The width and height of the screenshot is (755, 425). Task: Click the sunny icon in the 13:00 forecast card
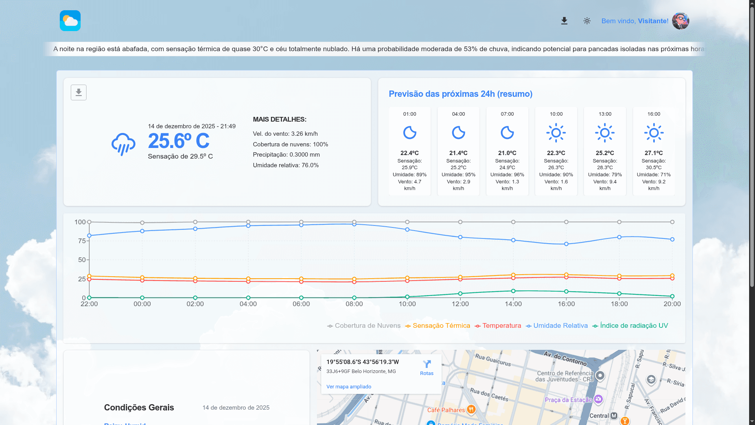point(605,133)
